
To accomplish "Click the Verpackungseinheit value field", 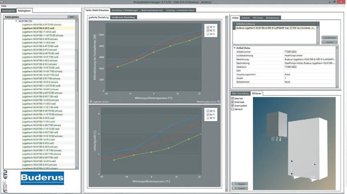I will (x=310, y=75).
